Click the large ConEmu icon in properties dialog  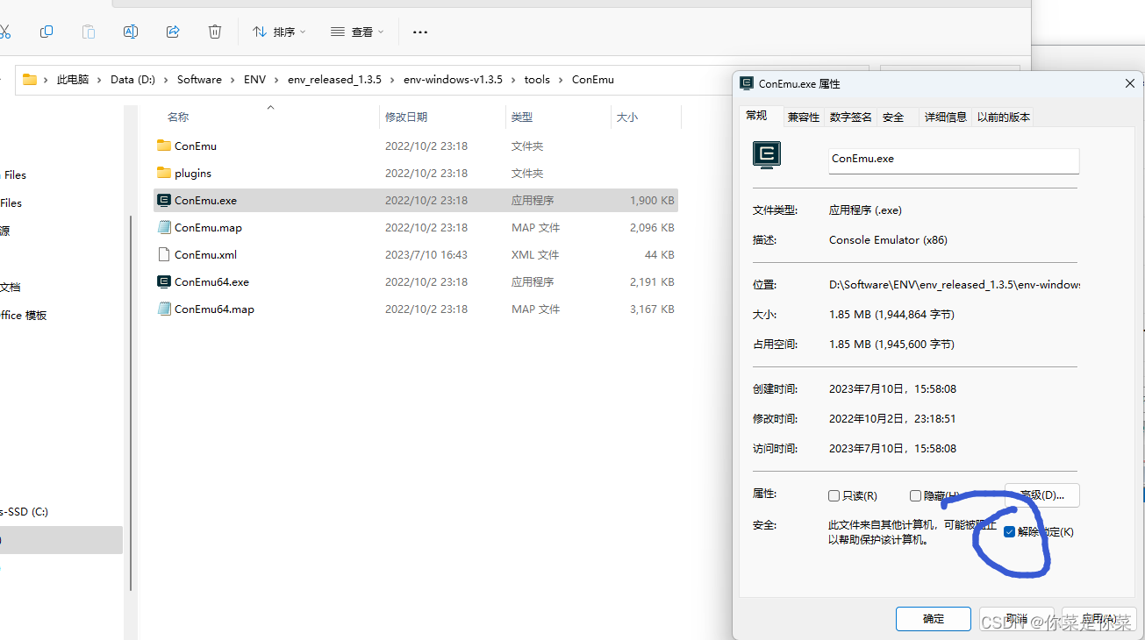767,155
